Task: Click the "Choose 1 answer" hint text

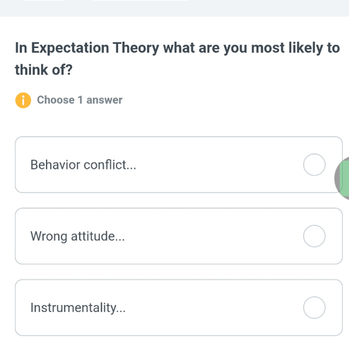Action: click(x=80, y=100)
